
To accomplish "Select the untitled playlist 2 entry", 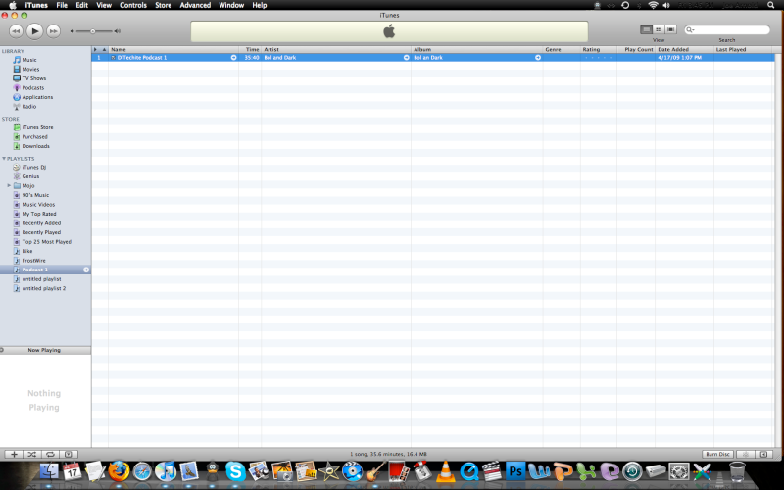I will 43,288.
